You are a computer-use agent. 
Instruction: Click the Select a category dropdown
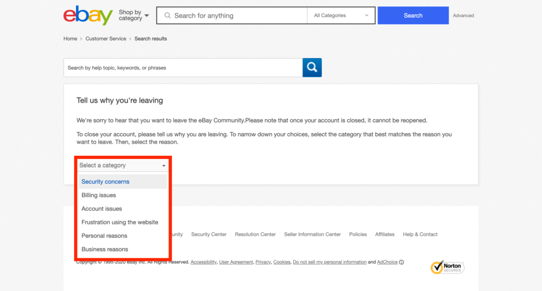(123, 165)
